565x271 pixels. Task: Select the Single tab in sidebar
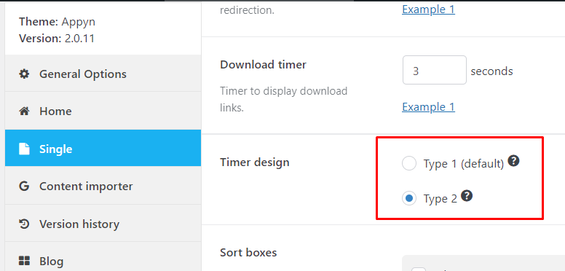click(x=103, y=148)
